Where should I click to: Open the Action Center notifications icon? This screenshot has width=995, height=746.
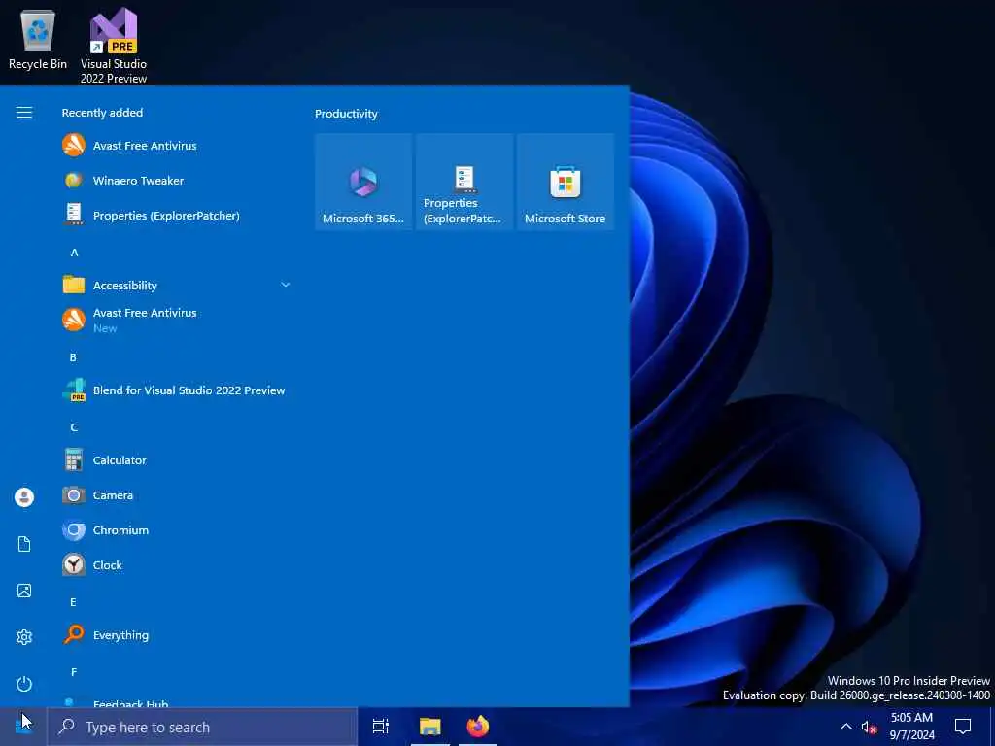(963, 727)
